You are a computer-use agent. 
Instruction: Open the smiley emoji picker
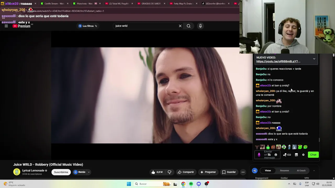click(276, 155)
